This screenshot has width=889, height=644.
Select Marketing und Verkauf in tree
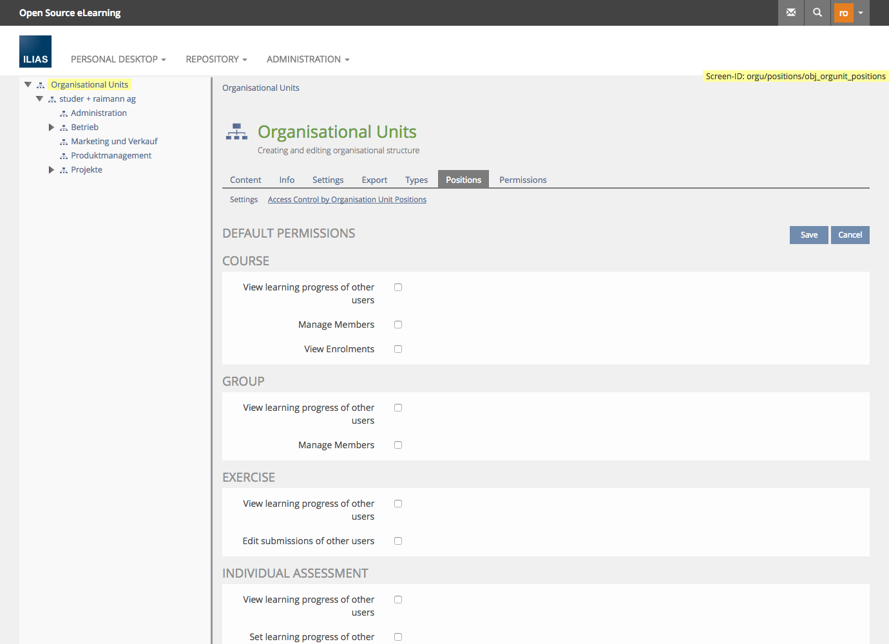pos(114,142)
